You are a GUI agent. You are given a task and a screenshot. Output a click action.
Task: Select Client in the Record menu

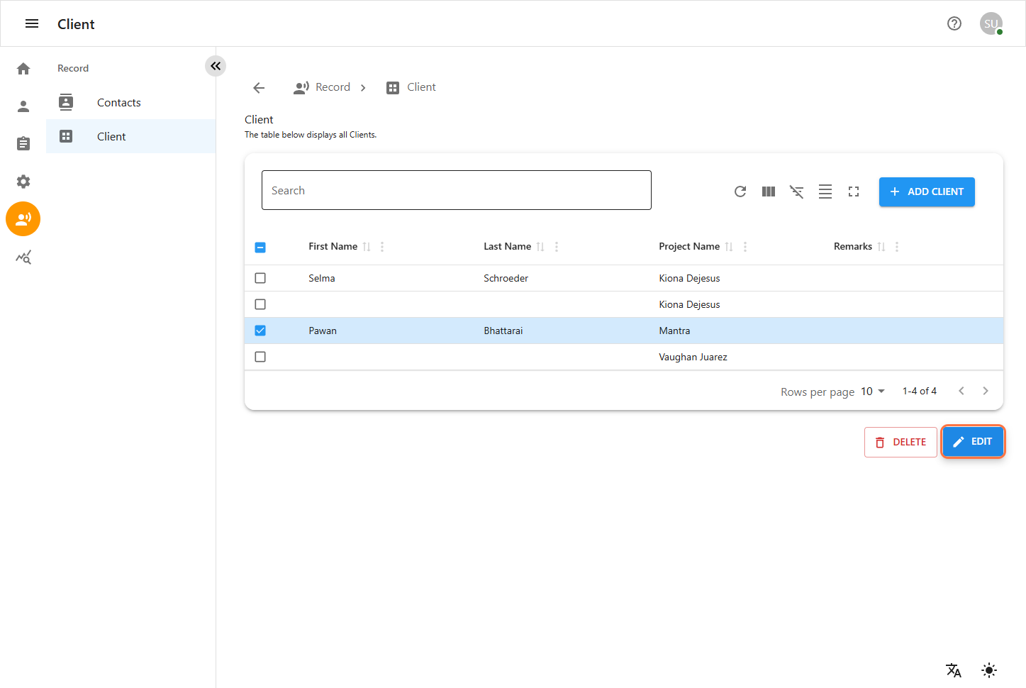point(111,137)
